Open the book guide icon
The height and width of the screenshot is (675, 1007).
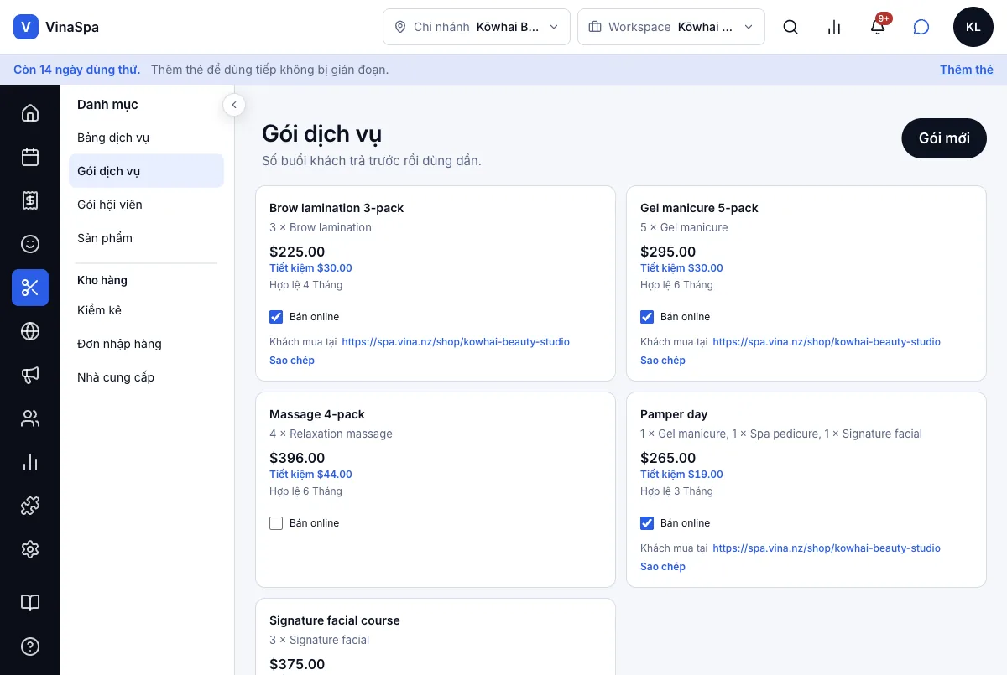[x=30, y=603]
